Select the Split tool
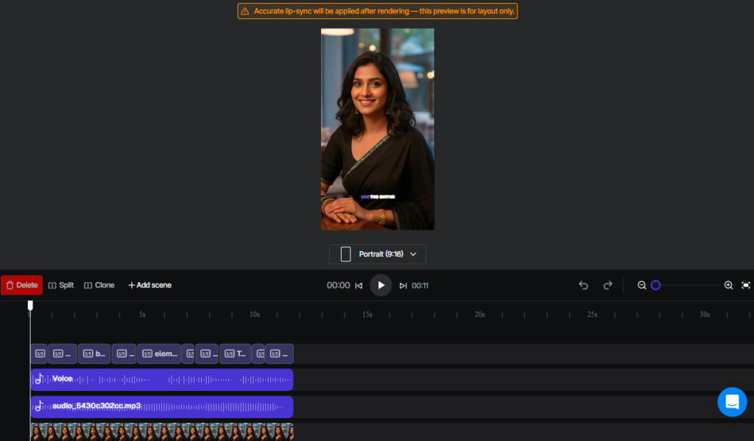The image size is (754, 441). 60,285
